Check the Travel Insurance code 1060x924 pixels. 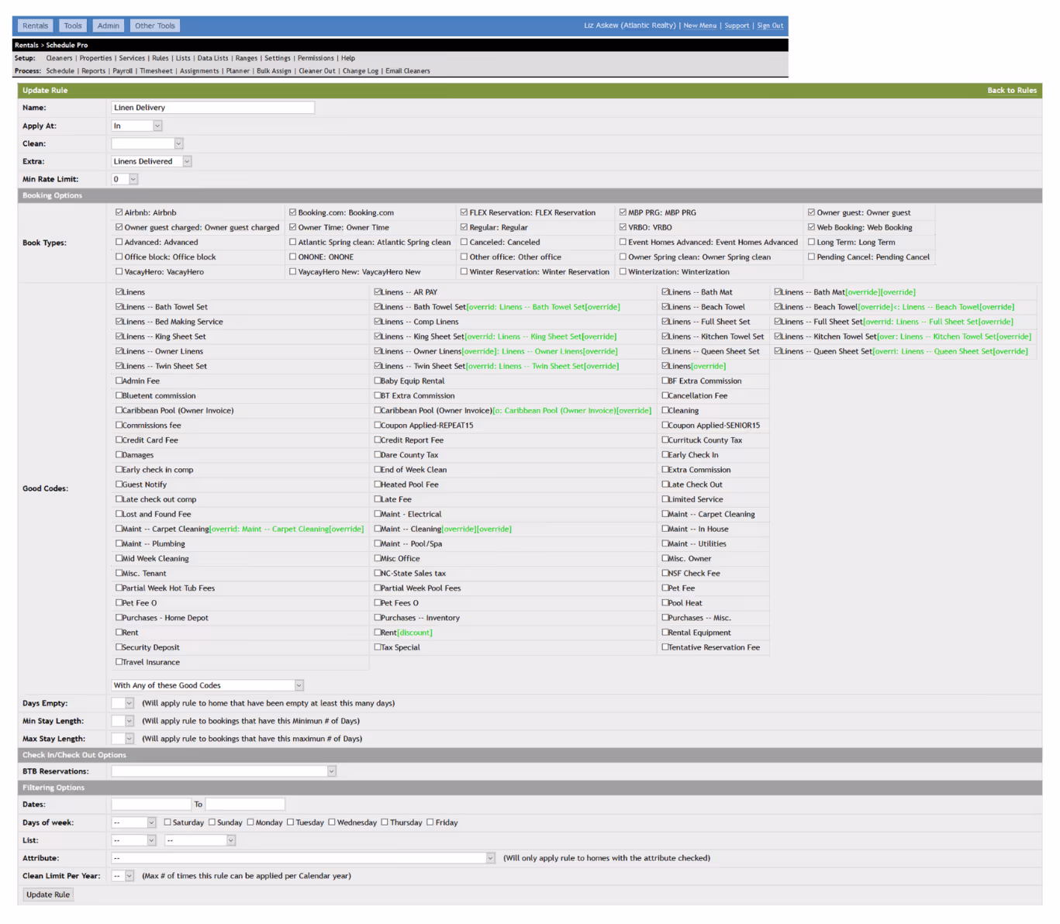pos(119,662)
